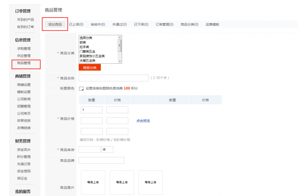Image resolution: width=301 pixels, height=196 pixels.
Task: Select 选择分类 in the category list
Action: click(86, 38)
